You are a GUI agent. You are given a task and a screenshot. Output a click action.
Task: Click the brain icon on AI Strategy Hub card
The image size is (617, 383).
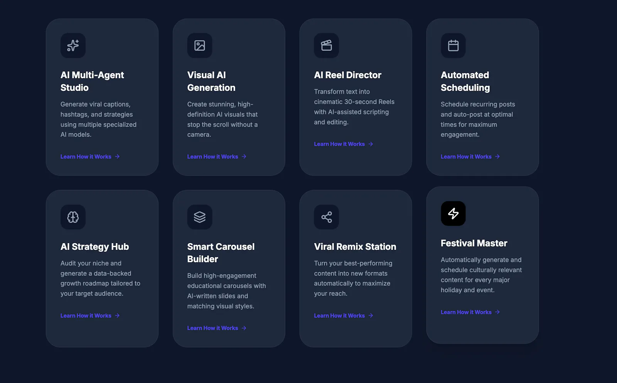[73, 217]
